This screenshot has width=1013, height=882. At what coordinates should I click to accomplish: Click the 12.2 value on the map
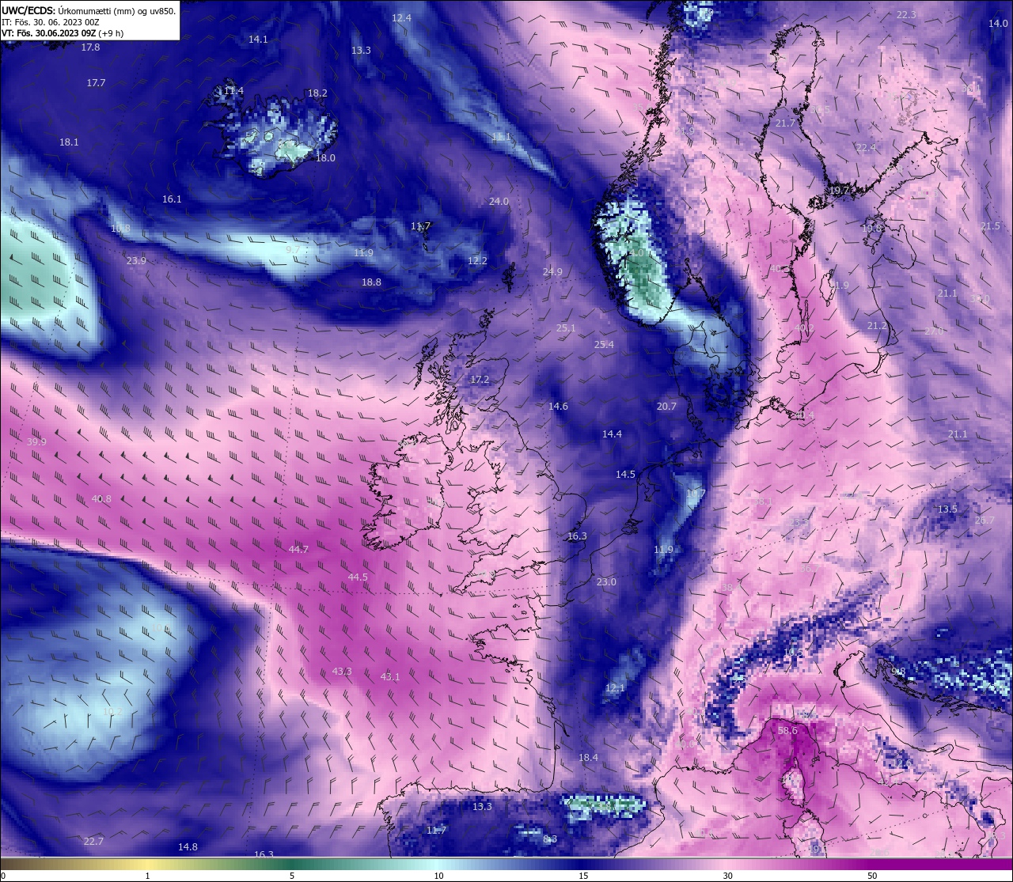tap(477, 261)
